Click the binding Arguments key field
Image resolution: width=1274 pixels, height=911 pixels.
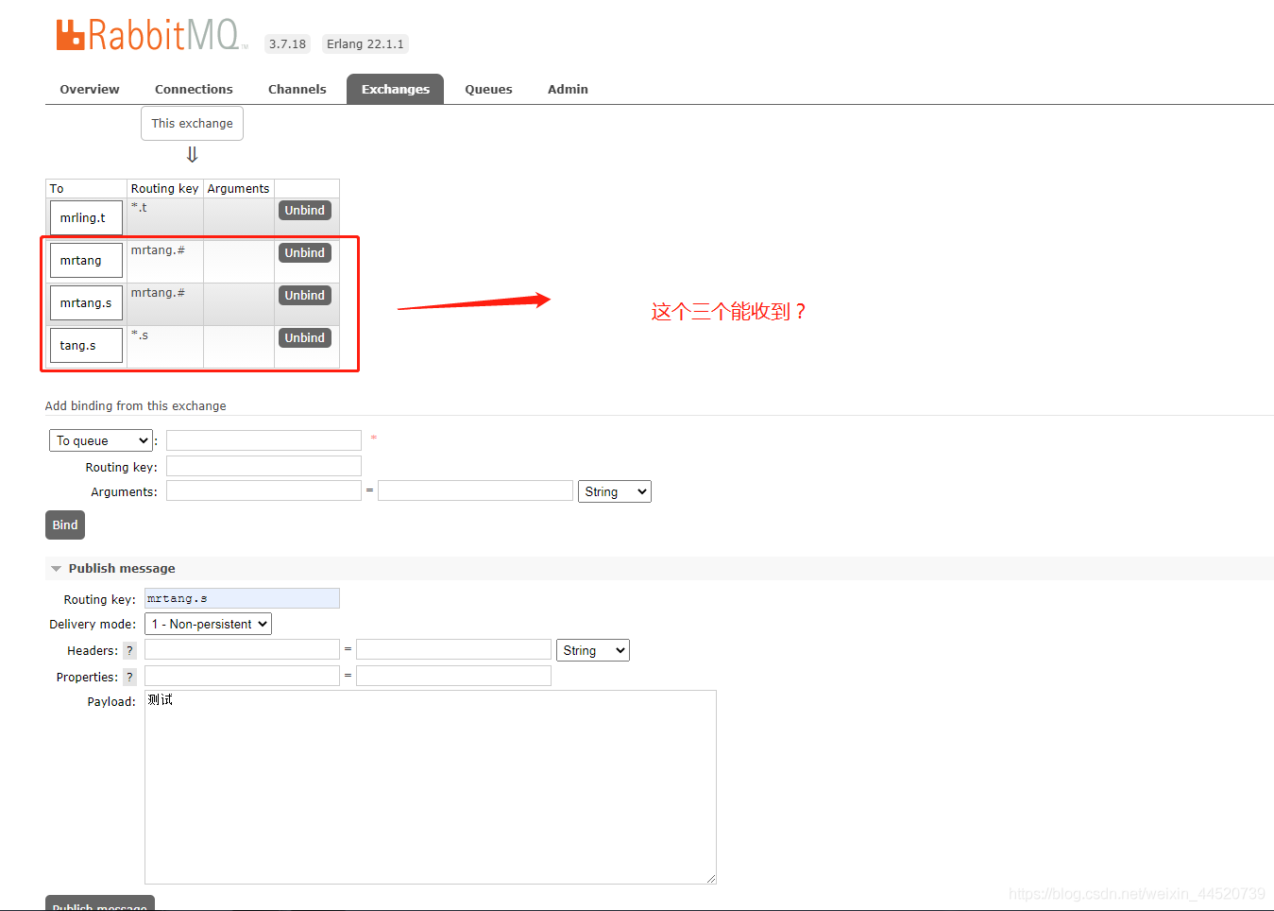pyautogui.click(x=263, y=490)
